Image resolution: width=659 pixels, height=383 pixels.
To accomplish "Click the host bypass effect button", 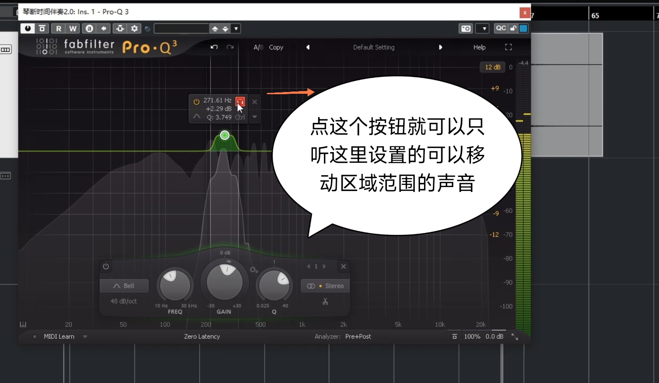I will pos(42,28).
